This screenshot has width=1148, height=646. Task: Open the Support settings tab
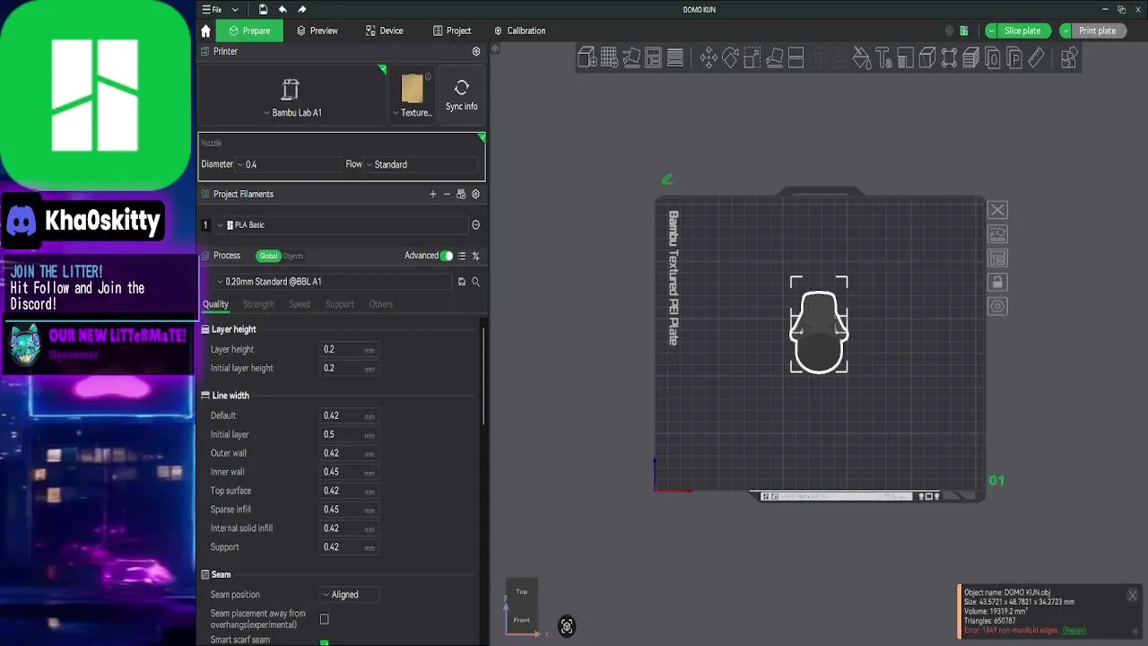click(340, 304)
